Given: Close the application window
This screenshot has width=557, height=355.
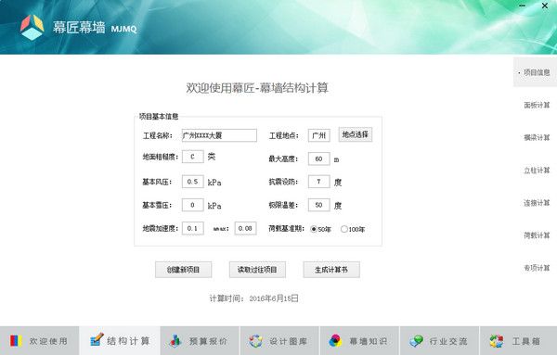Looking at the screenshot, I should (x=545, y=6).
